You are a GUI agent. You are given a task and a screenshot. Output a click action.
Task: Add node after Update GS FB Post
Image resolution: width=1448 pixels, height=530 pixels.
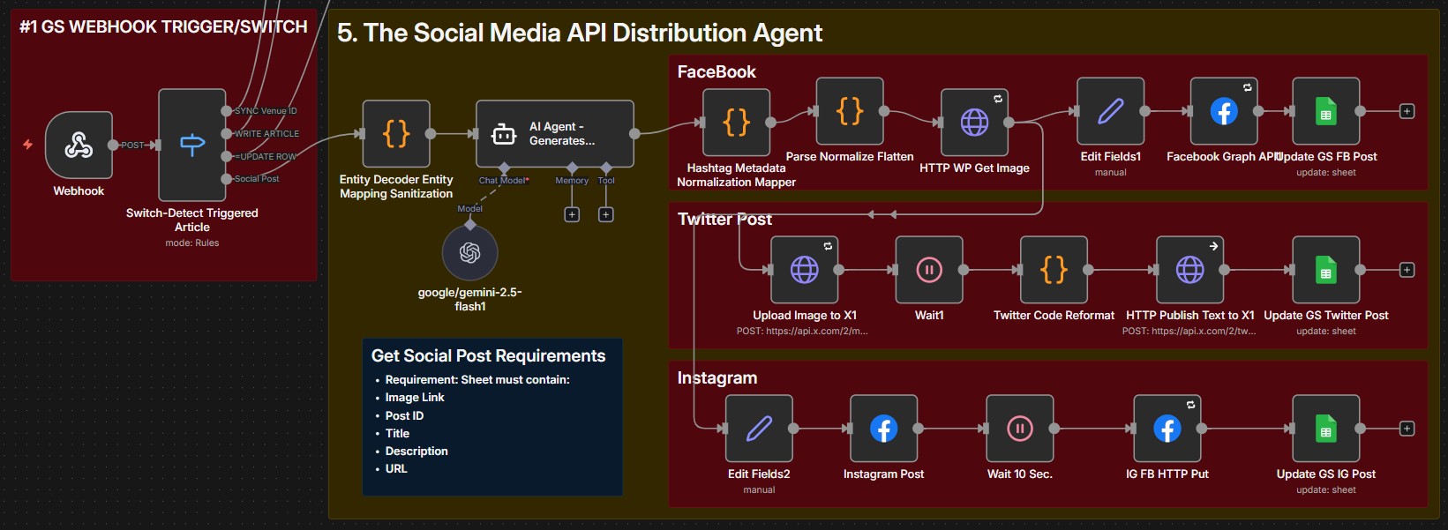coord(1407,111)
